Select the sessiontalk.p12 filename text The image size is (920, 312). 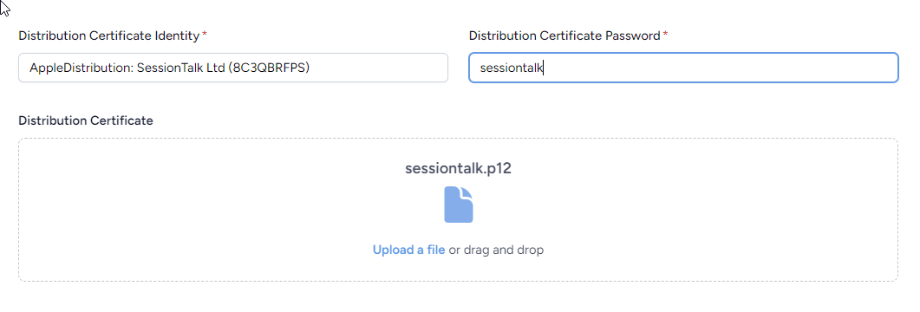(x=458, y=168)
